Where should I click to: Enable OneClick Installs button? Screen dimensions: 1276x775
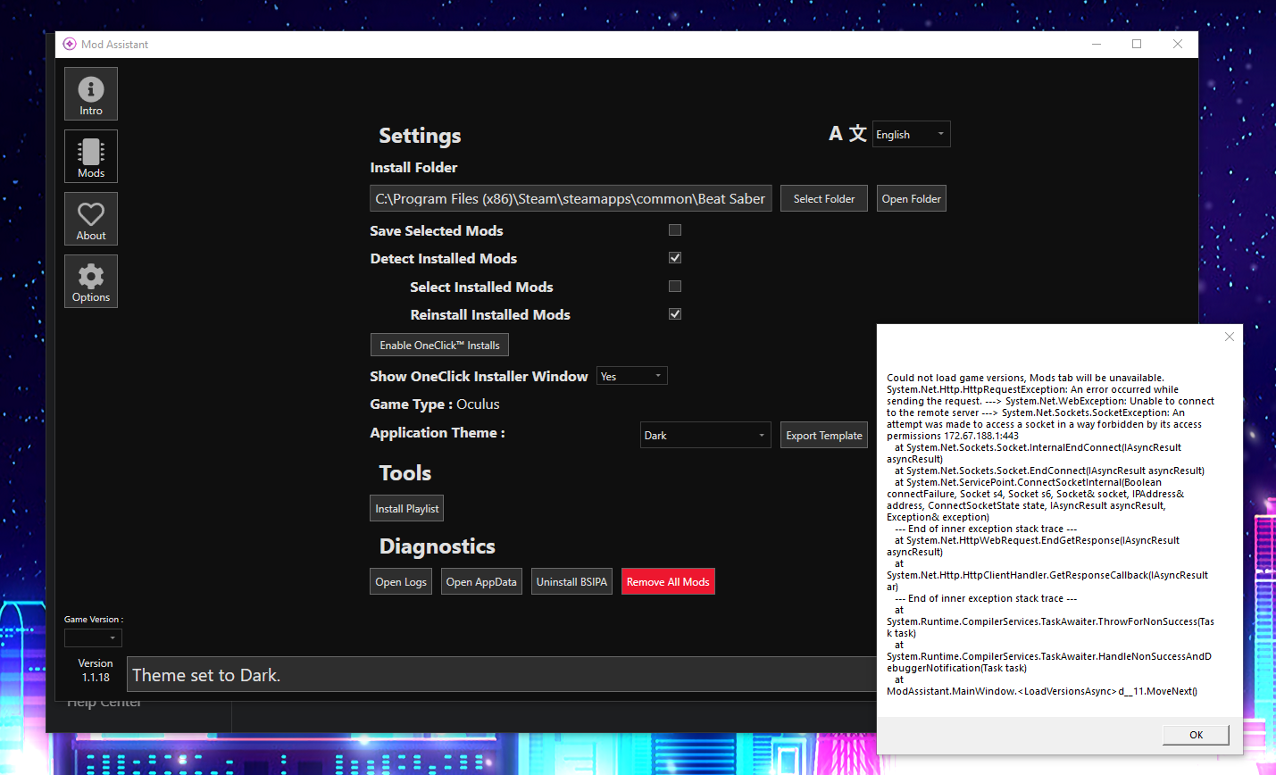pyautogui.click(x=439, y=346)
